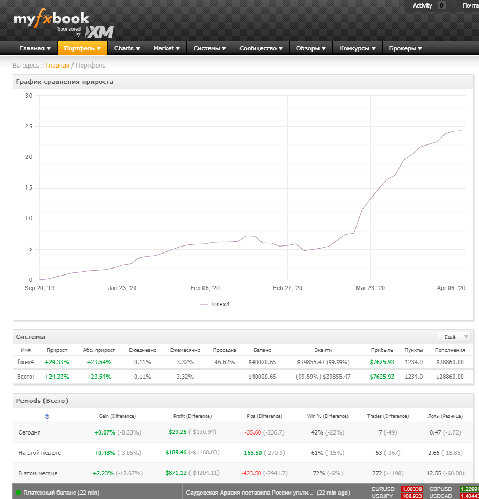Click the Баланс column header
Viewport: 479px width, 499px height.
coord(263,350)
